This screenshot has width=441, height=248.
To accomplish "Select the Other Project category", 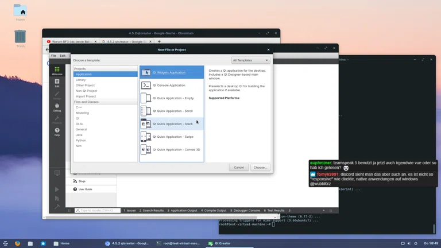I will point(106,85).
